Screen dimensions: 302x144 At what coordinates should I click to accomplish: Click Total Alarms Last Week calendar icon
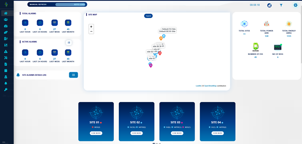click(54, 23)
